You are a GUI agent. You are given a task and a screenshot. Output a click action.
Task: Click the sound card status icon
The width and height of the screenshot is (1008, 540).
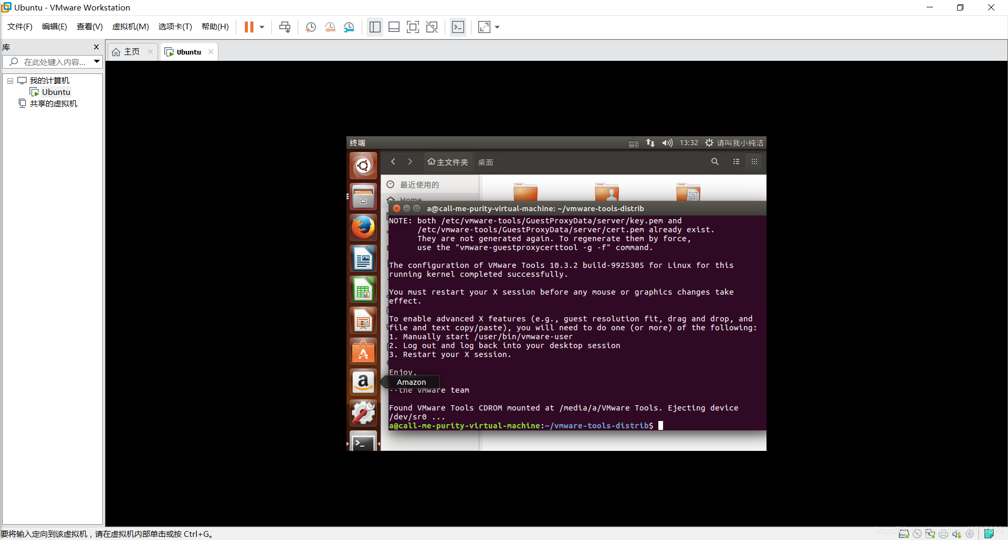click(957, 534)
